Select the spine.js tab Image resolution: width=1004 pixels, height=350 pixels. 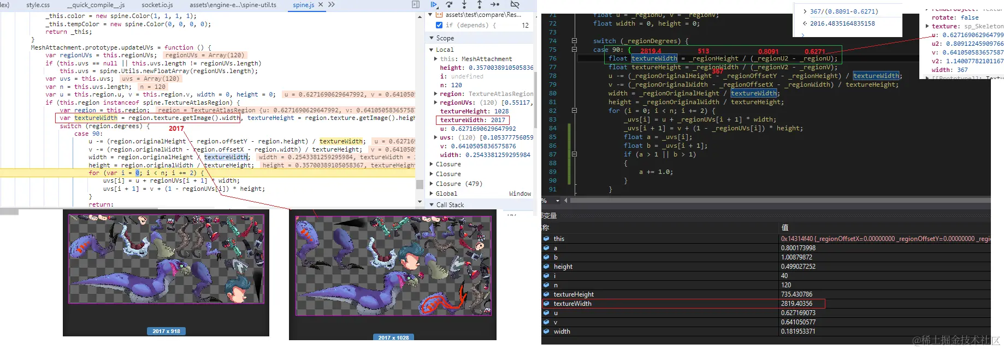(x=303, y=5)
